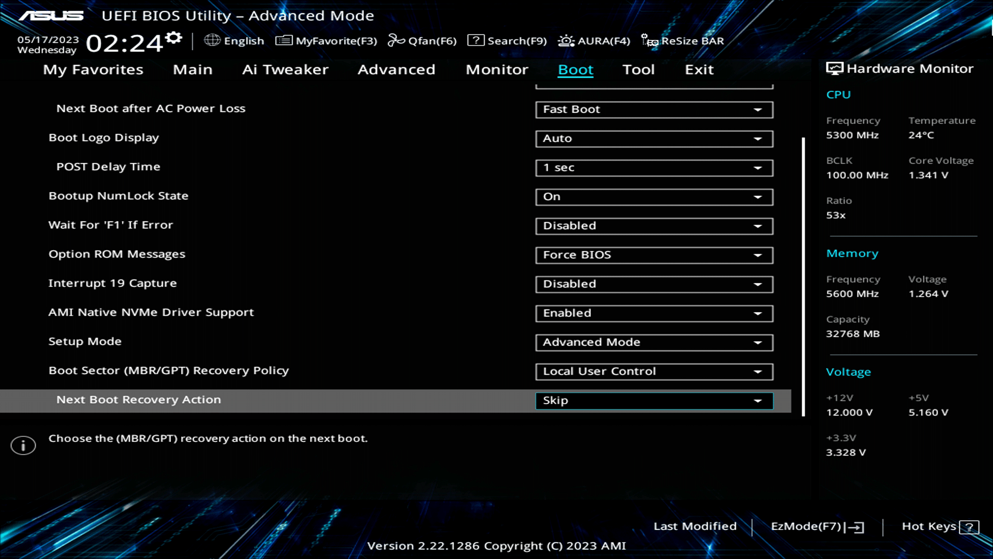The height and width of the screenshot is (559, 993).
Task: Open AURA lighting settings icon
Action: 565,40
